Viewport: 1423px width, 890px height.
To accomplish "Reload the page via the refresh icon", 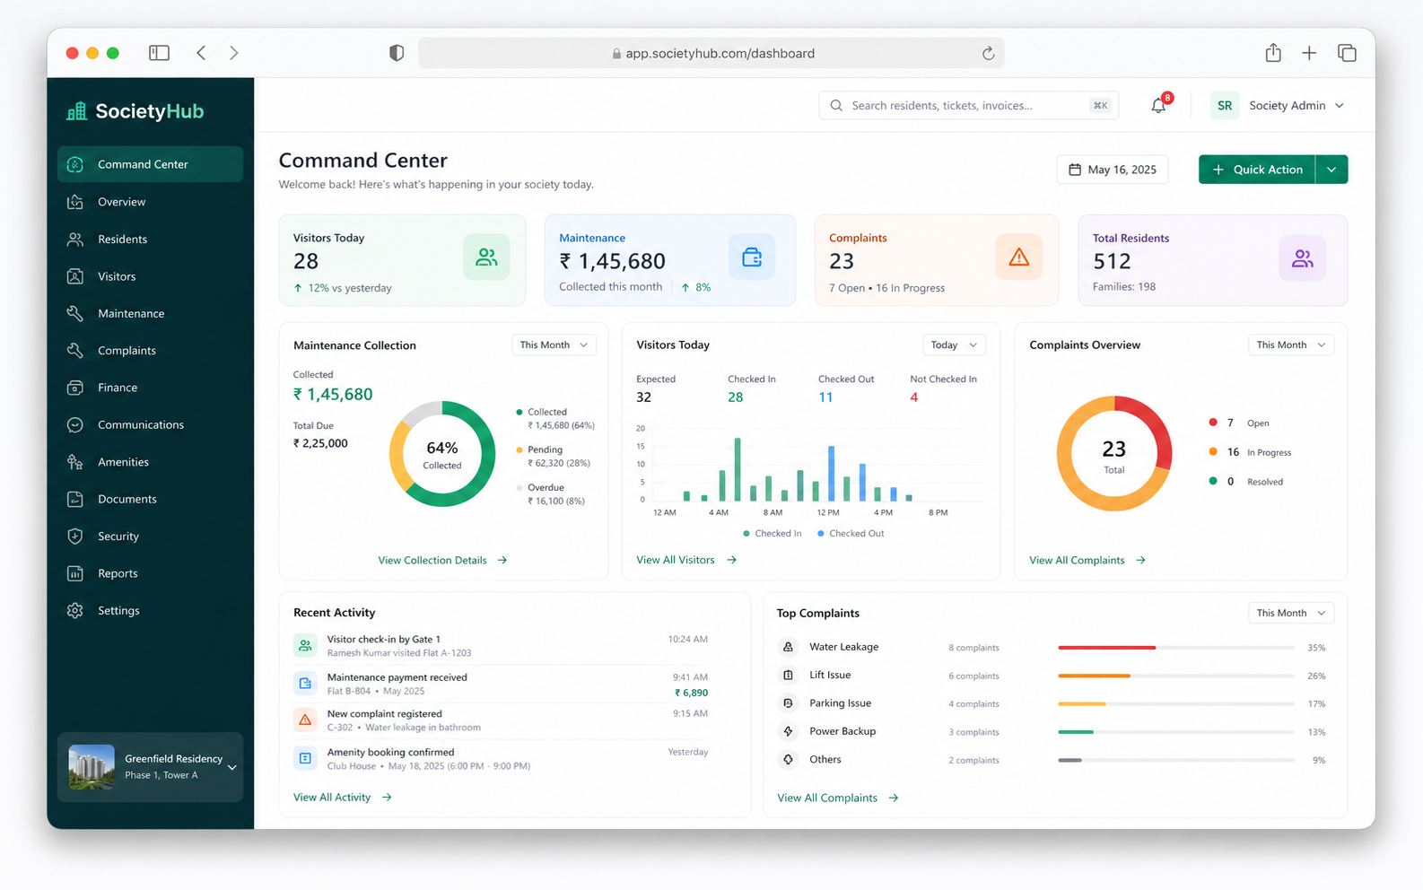I will point(988,53).
